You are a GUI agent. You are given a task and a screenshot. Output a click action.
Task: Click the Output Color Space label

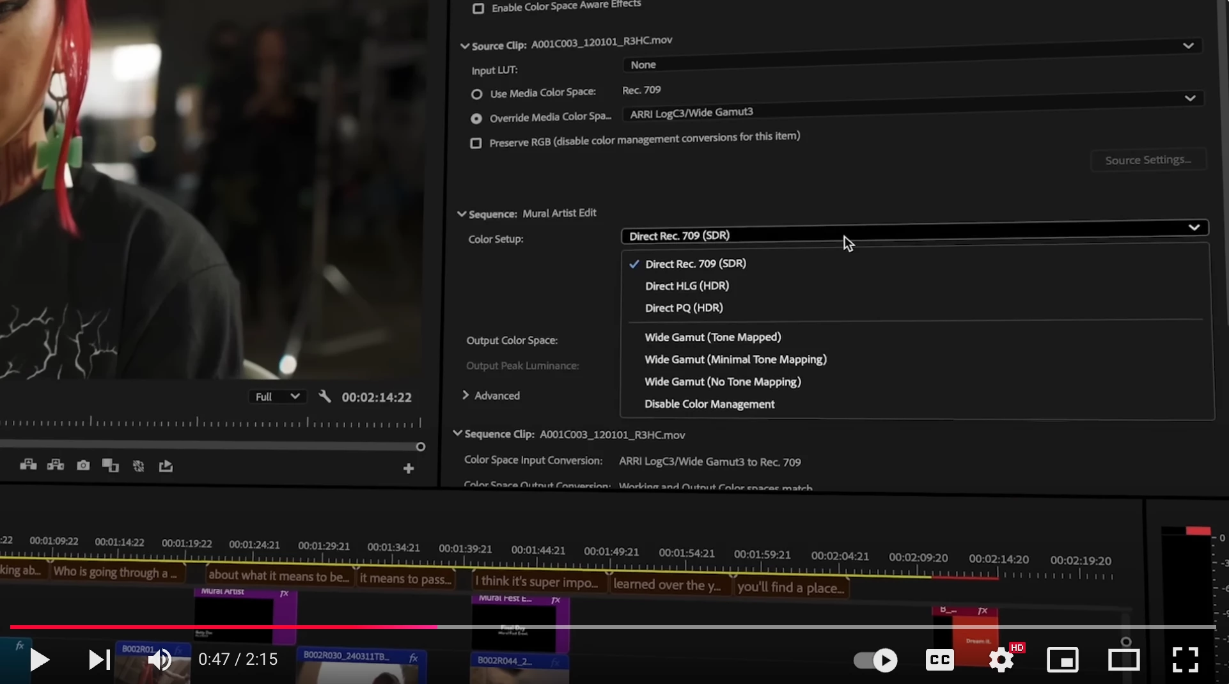[x=512, y=340]
